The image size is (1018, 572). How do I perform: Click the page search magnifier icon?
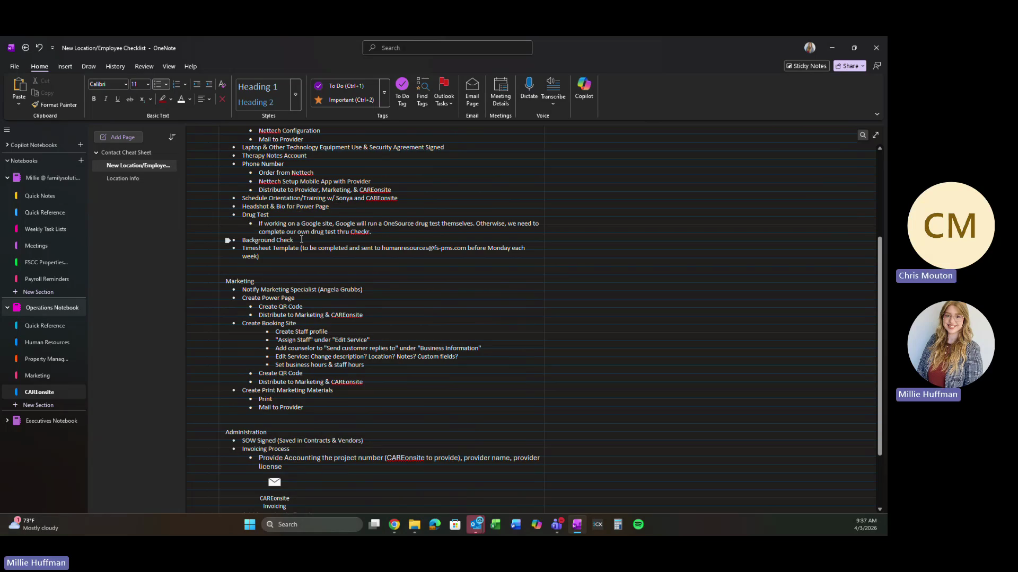(863, 135)
